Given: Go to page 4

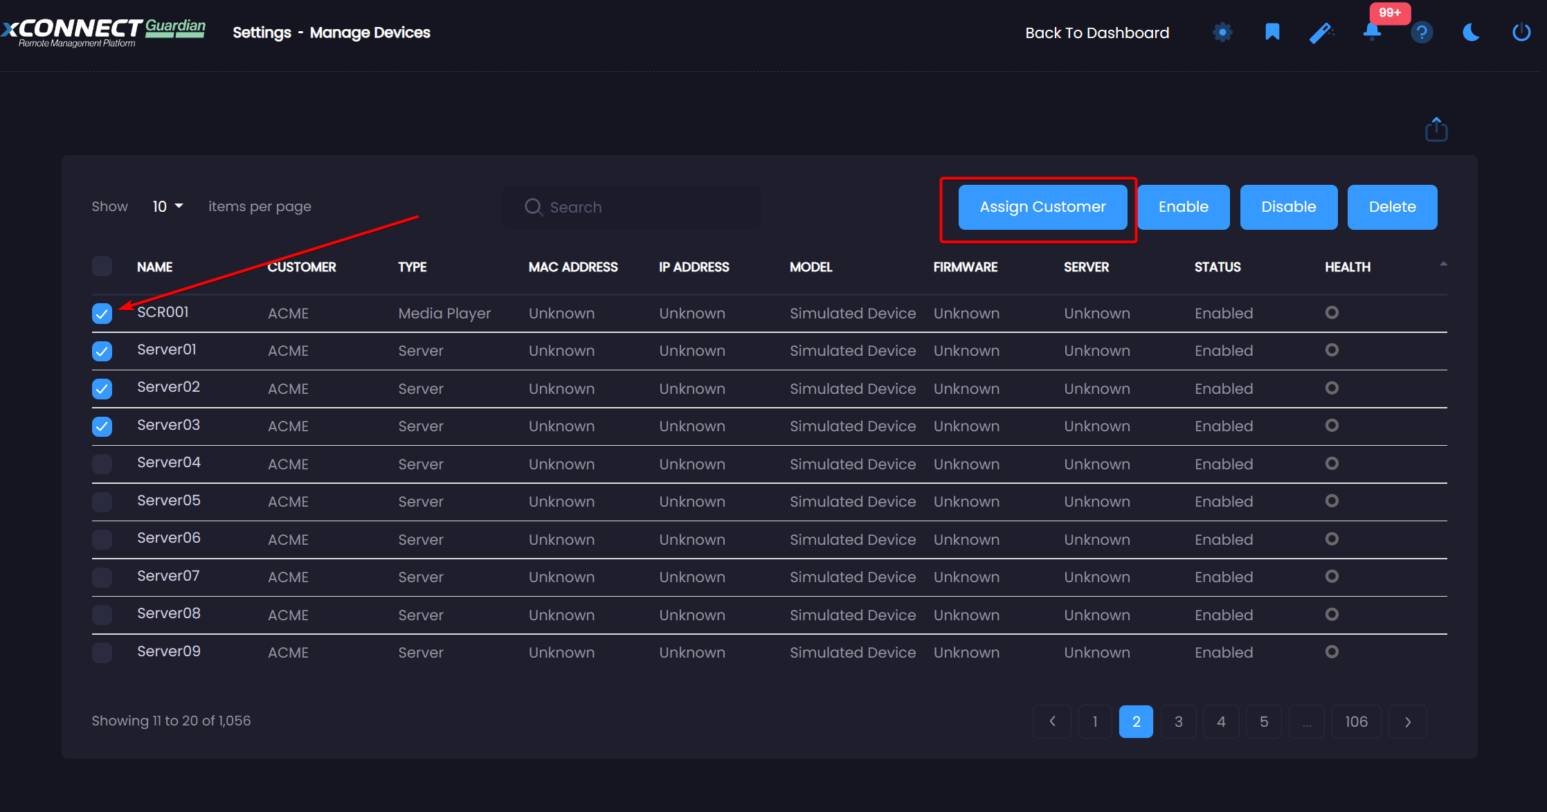Looking at the screenshot, I should coord(1221,721).
